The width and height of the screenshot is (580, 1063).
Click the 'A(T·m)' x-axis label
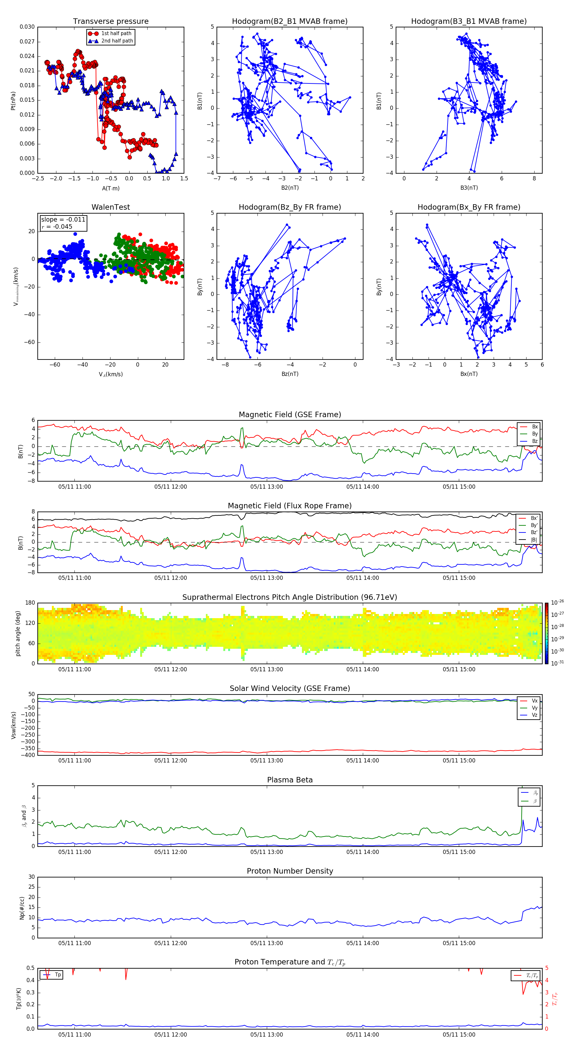(x=111, y=188)
